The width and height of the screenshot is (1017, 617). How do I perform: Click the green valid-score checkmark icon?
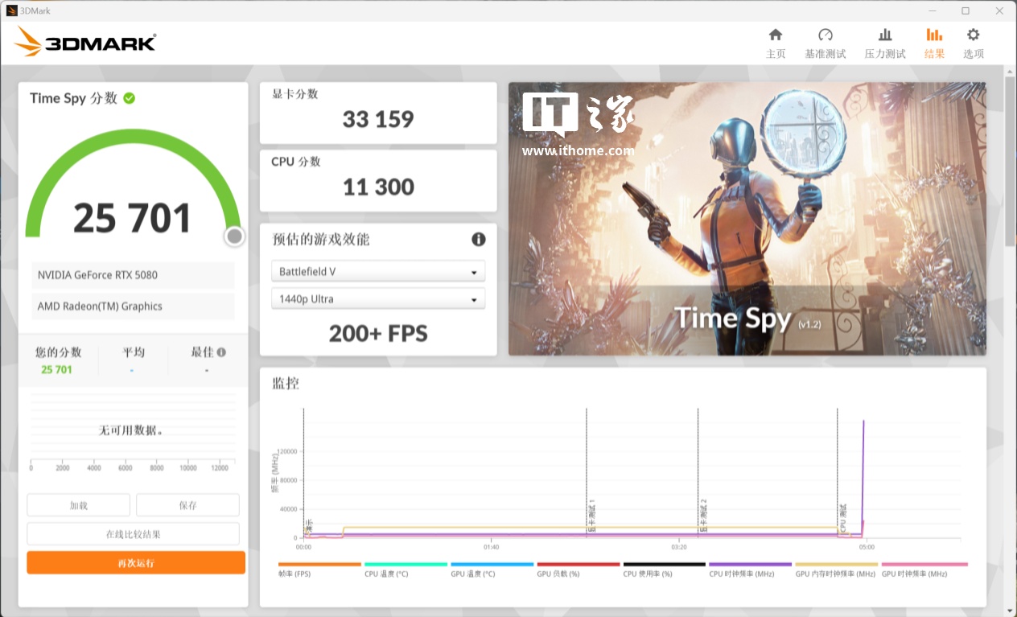[x=130, y=98]
